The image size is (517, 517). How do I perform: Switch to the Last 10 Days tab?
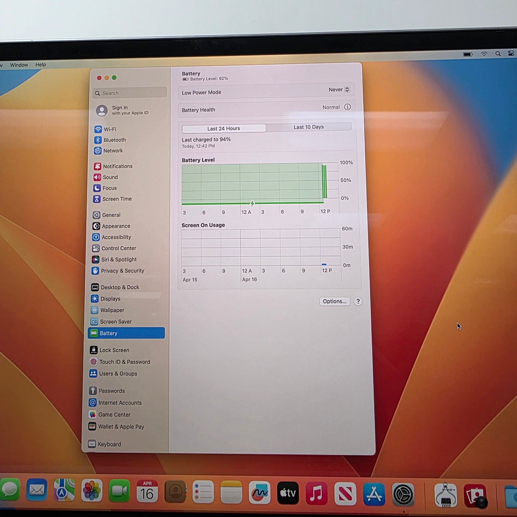tap(308, 127)
